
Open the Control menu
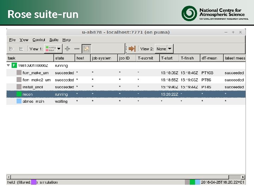(x=39, y=40)
